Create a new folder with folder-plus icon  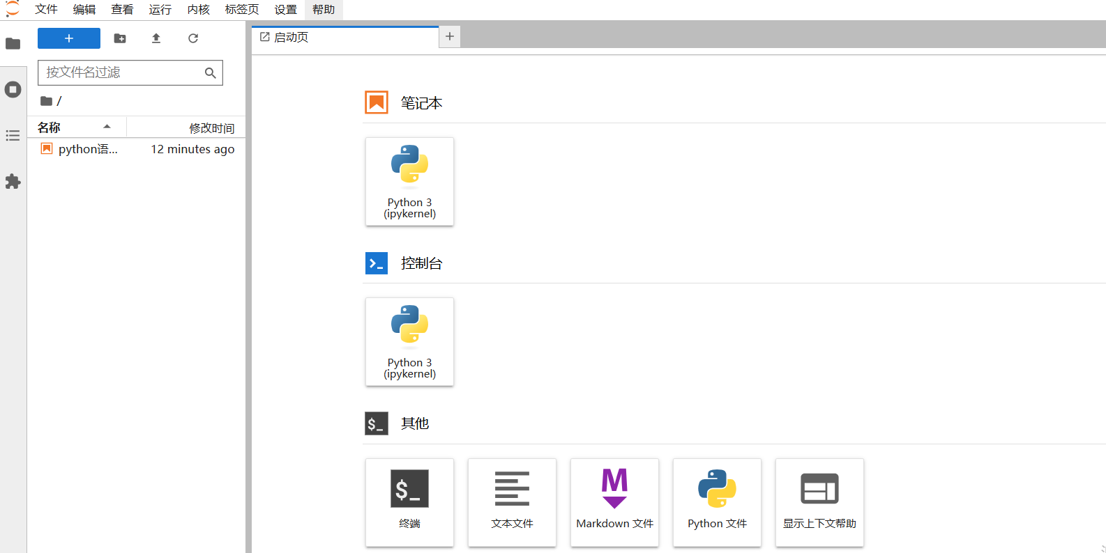(x=120, y=38)
